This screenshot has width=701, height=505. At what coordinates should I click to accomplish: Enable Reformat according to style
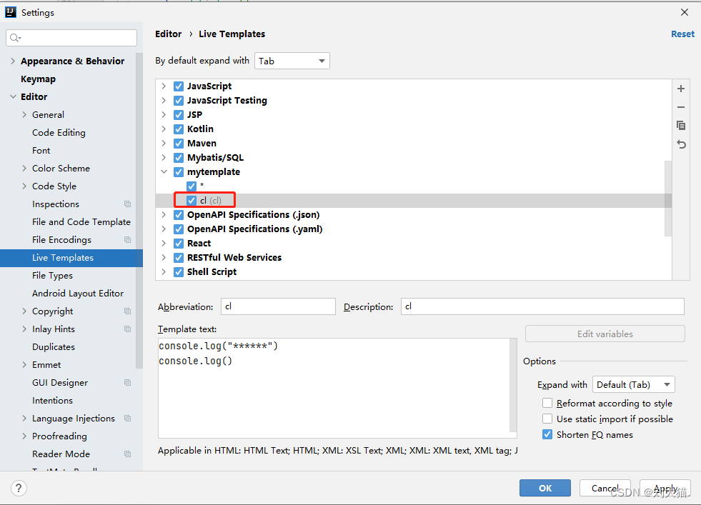pos(547,404)
